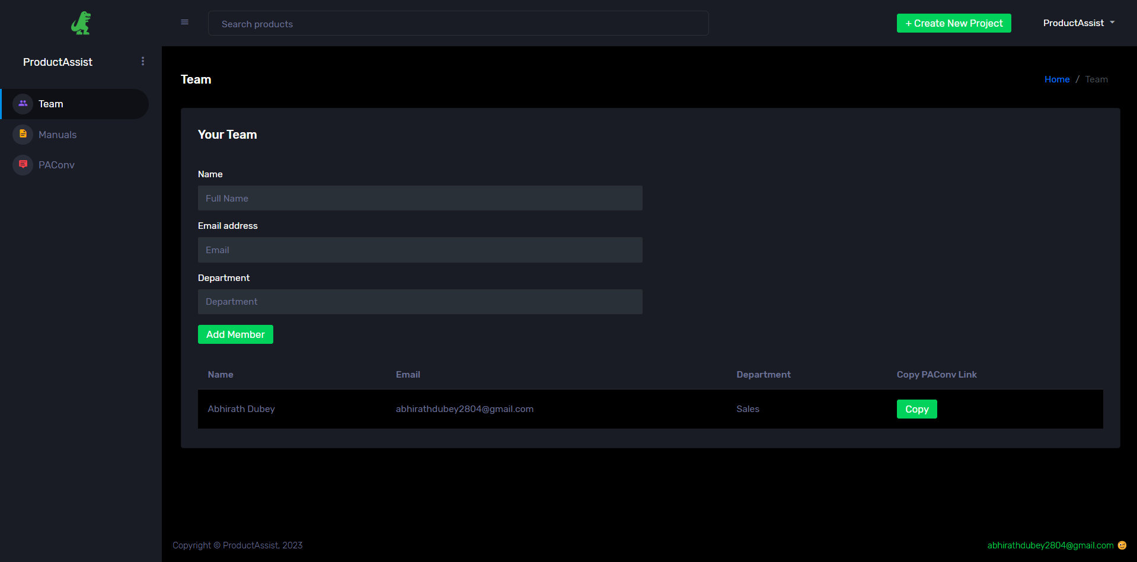The width and height of the screenshot is (1137, 562).
Task: Click the Abhirath Dubey name cell
Action: pos(241,409)
